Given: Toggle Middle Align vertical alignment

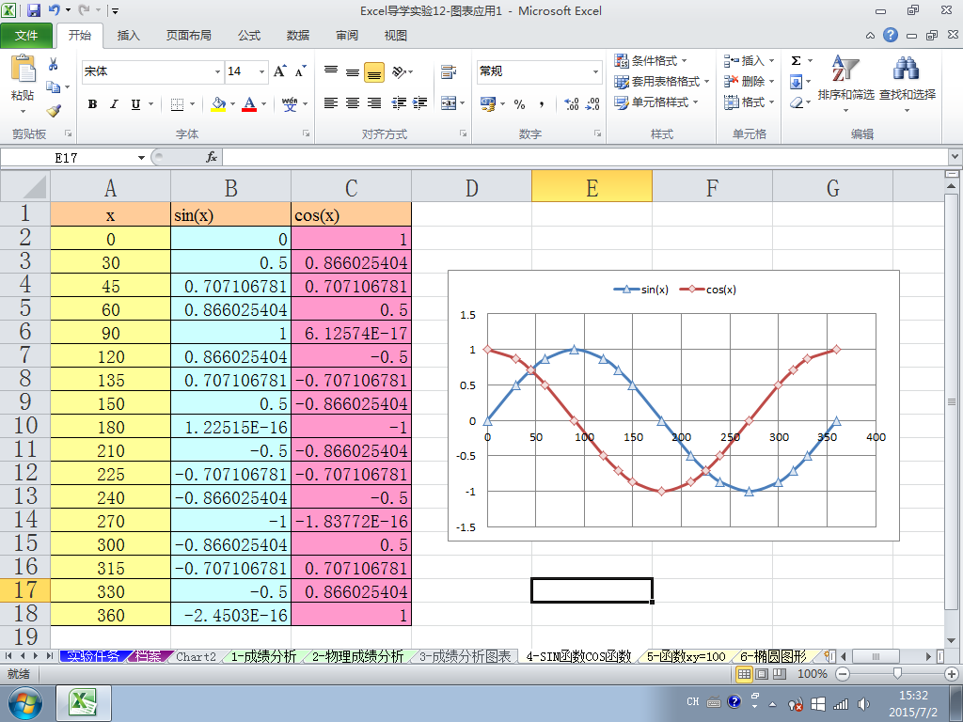Looking at the screenshot, I should [x=353, y=71].
